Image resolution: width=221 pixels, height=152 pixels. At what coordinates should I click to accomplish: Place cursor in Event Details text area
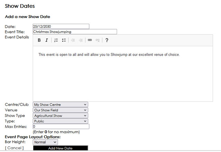123,74
